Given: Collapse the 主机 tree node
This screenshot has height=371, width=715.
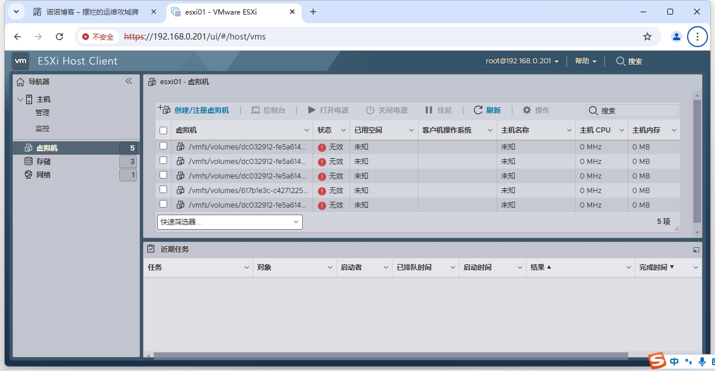Looking at the screenshot, I should pos(20,99).
